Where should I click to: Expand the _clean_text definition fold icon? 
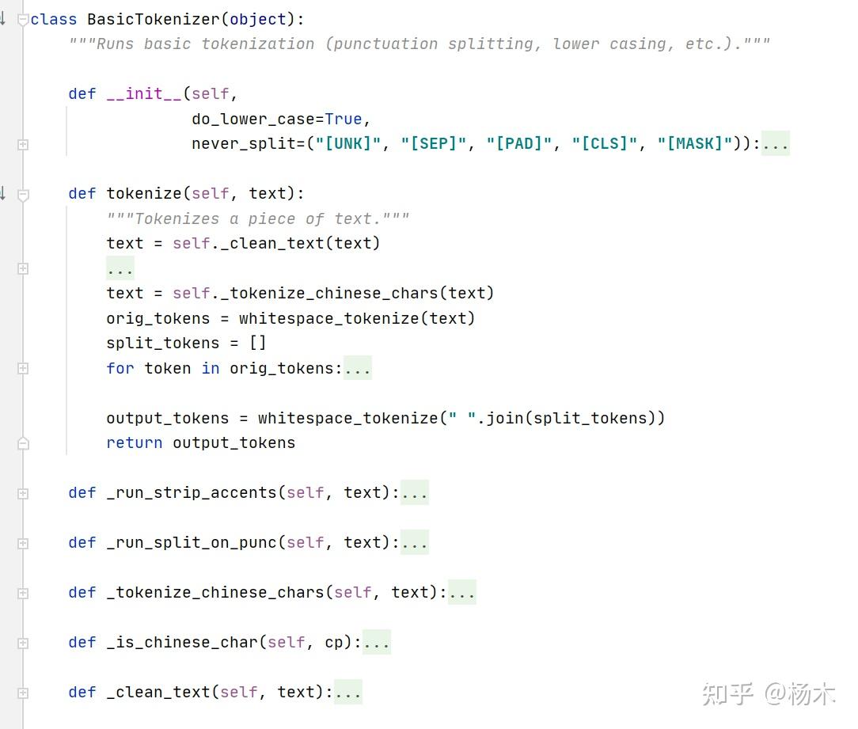tap(23, 693)
